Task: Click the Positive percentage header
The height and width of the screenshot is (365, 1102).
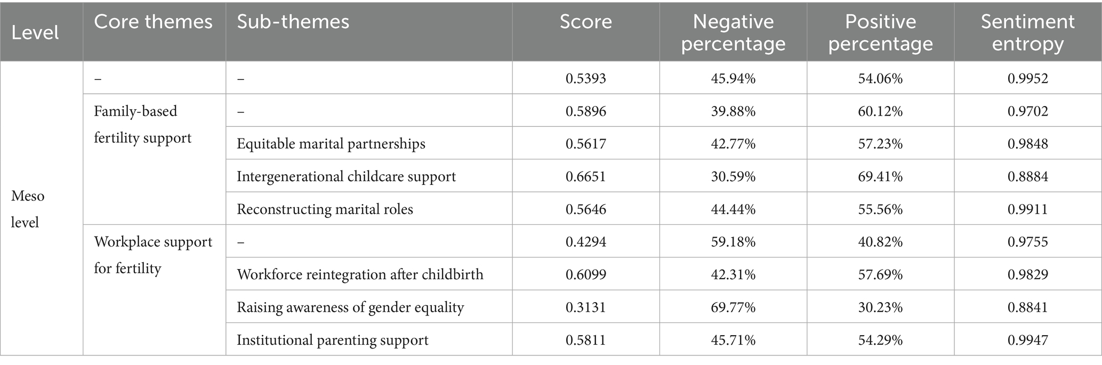Action: point(880,33)
